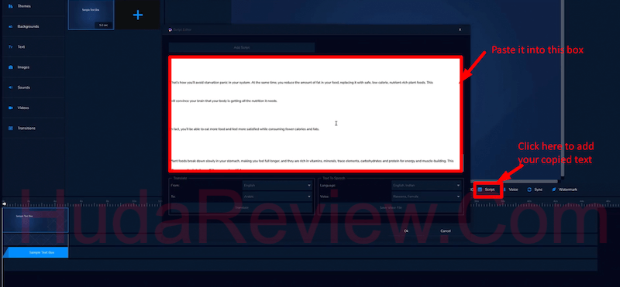This screenshot has height=287, width=620.
Task: Click the line "will convince your brain"
Action: coord(224,101)
